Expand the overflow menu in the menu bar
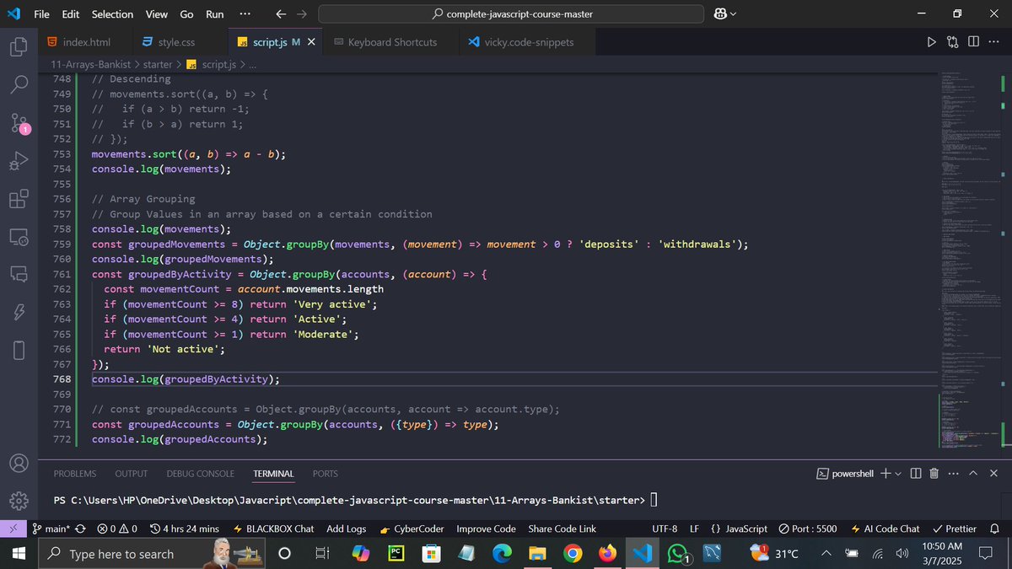 [x=245, y=13]
